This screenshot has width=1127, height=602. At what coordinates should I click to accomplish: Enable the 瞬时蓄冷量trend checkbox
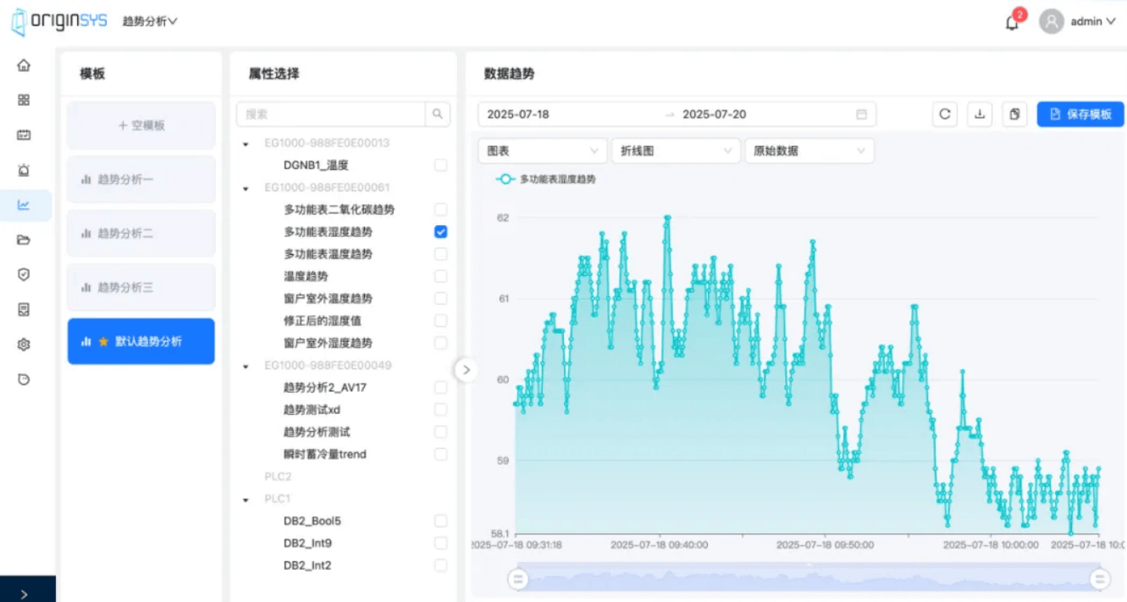[440, 455]
